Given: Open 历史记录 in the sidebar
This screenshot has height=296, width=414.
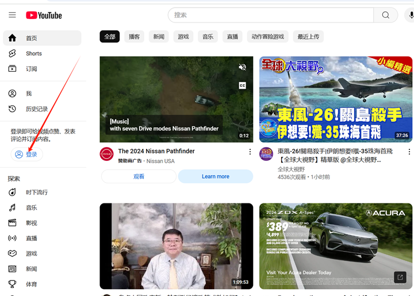Looking at the screenshot, I should click(36, 109).
